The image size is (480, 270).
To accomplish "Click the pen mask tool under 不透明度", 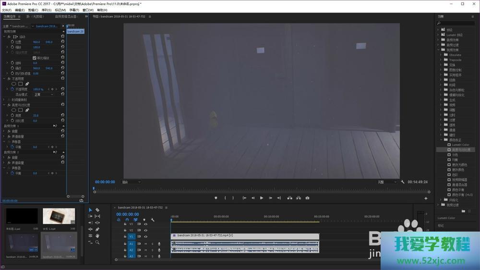I will point(27,84).
